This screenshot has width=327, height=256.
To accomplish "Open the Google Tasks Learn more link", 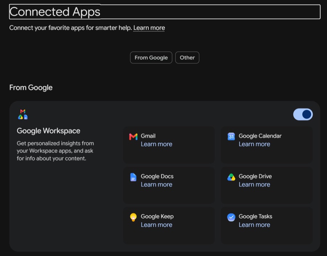I will (254, 225).
